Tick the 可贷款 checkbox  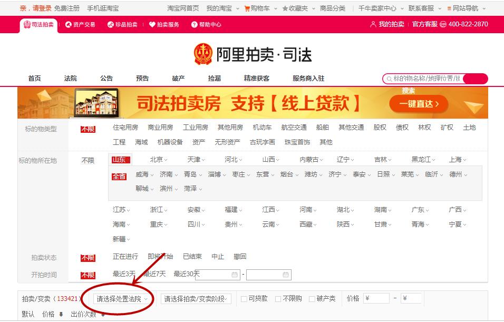pyautogui.click(x=244, y=299)
